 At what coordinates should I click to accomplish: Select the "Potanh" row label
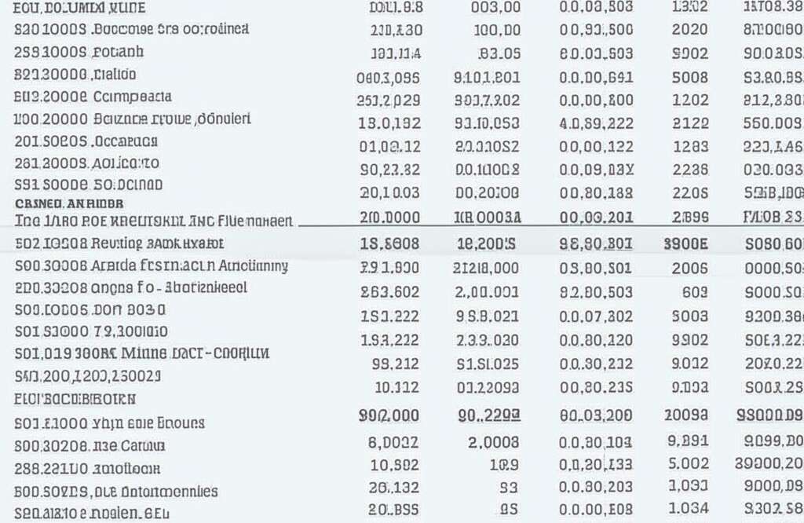coord(117,53)
